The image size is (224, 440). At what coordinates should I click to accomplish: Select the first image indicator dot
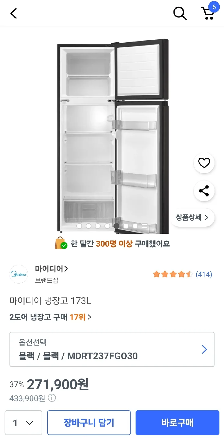pyautogui.click(x=79, y=226)
